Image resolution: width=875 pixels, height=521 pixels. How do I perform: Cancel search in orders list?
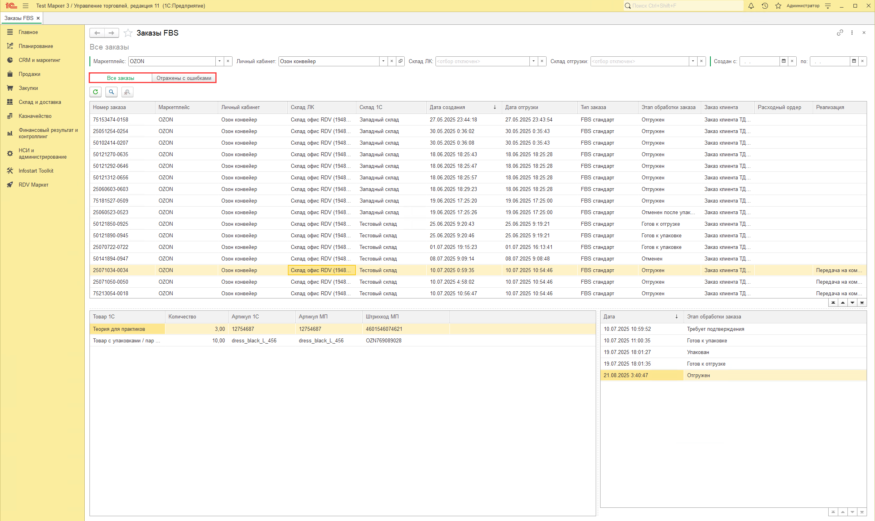[x=127, y=92]
